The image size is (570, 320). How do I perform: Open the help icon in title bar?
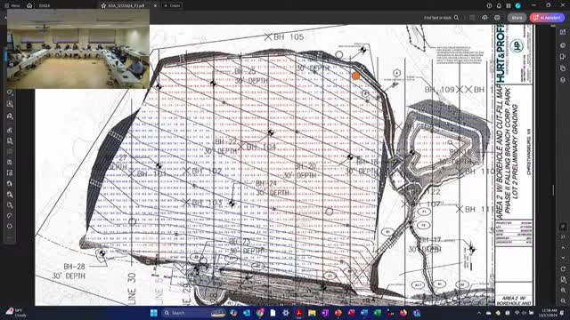click(x=489, y=6)
